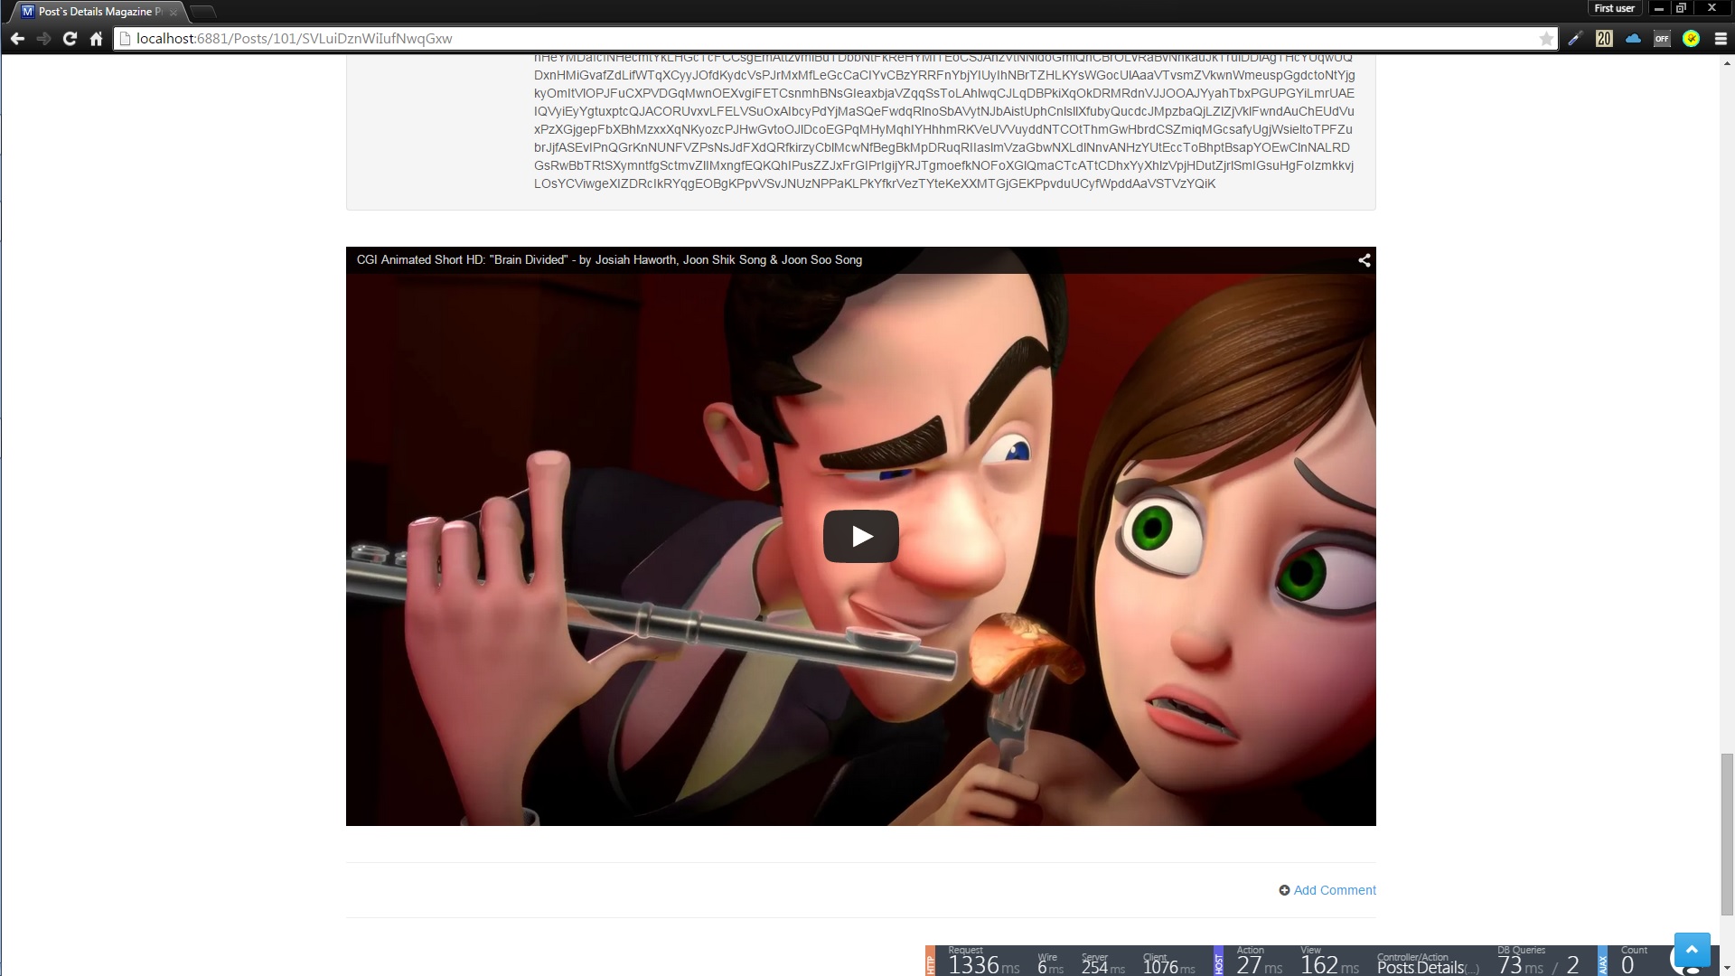Expand the HTTP tab in Glimpse bar

931,962
